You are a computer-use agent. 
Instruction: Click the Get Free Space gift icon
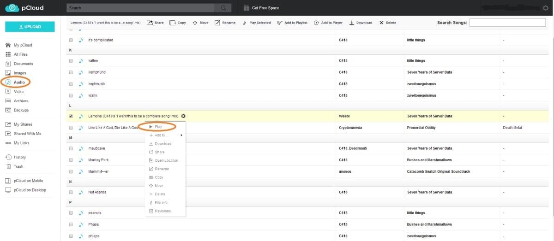[x=246, y=8]
